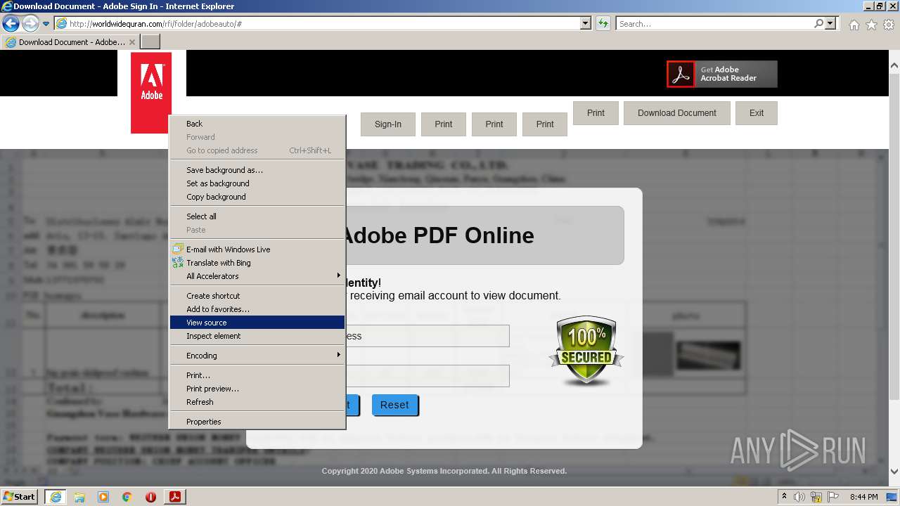Choose Print preview…
900x506 pixels.
(x=257, y=389)
